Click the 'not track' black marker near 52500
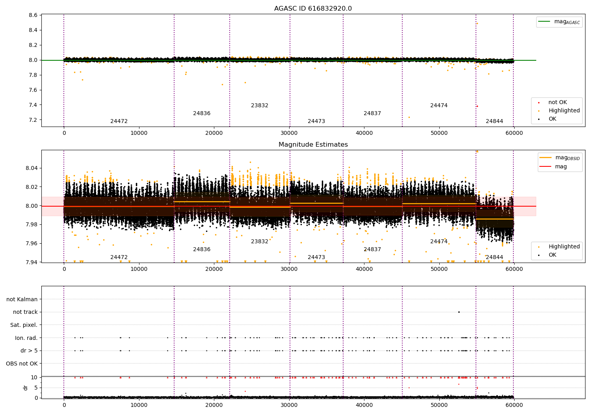Screen dimensions: 591x414 click(459, 312)
